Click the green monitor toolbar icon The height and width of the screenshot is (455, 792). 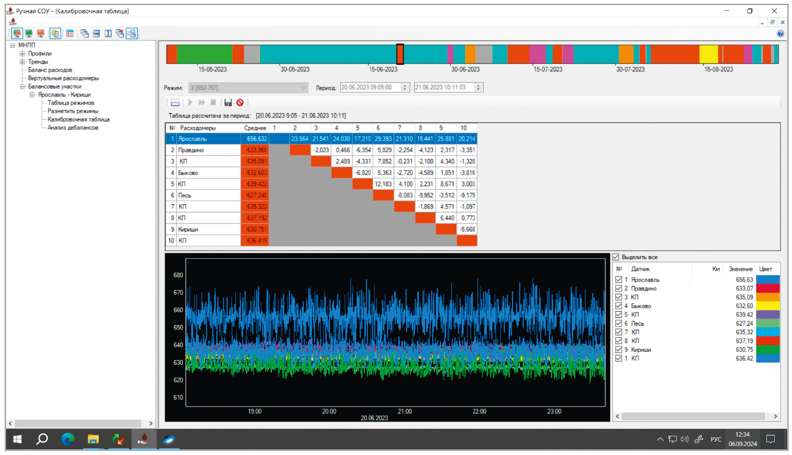(29, 33)
